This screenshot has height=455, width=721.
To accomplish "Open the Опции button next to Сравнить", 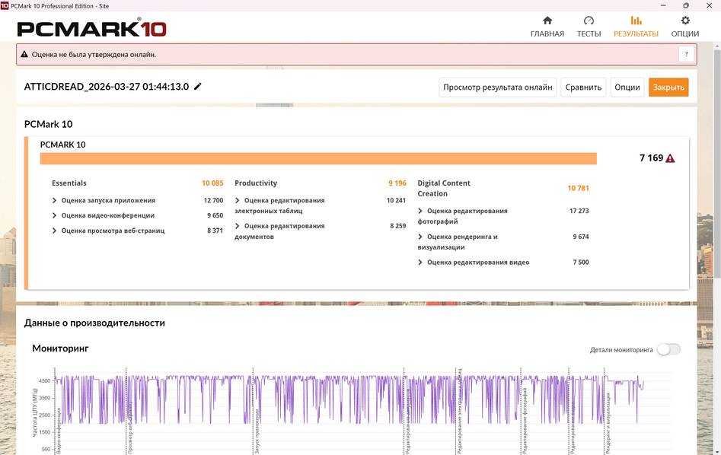I will pos(627,87).
